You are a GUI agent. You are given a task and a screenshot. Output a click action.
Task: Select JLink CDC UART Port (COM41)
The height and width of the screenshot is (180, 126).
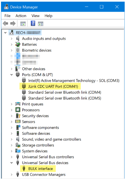pos(53,87)
